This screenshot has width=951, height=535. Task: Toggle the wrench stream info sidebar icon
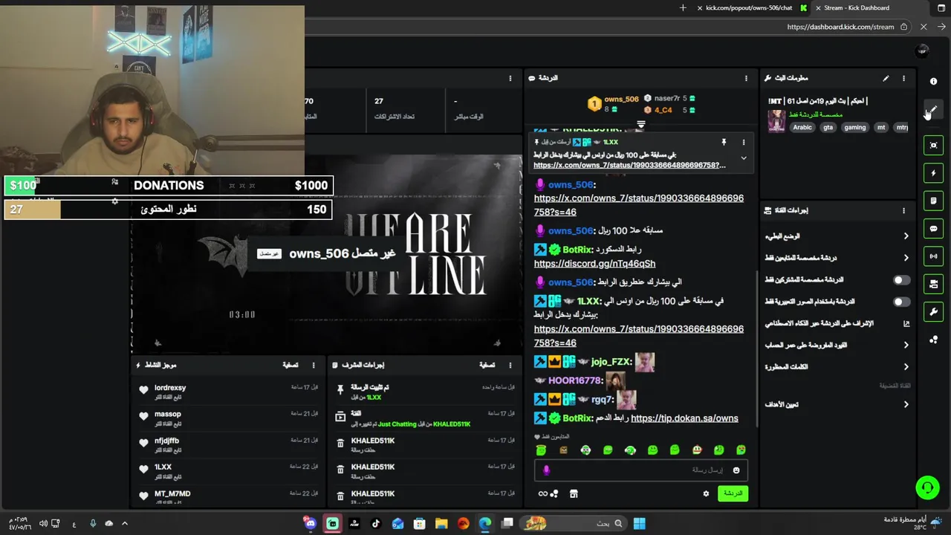coord(934,311)
